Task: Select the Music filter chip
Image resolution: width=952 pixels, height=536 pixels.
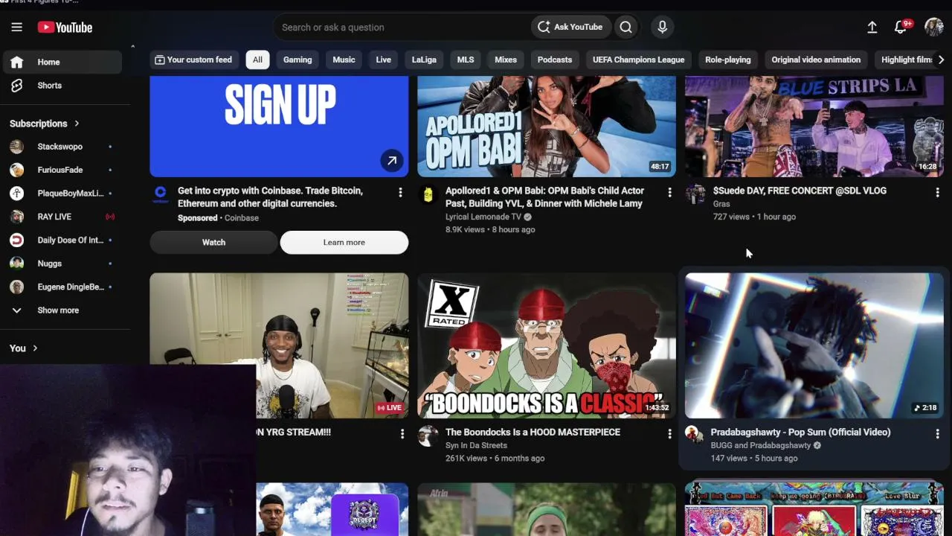Action: (344, 60)
